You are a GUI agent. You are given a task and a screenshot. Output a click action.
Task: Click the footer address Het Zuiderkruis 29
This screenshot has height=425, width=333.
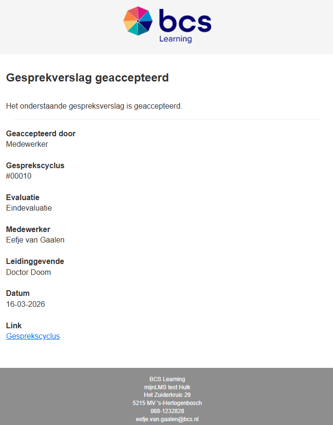(x=167, y=395)
